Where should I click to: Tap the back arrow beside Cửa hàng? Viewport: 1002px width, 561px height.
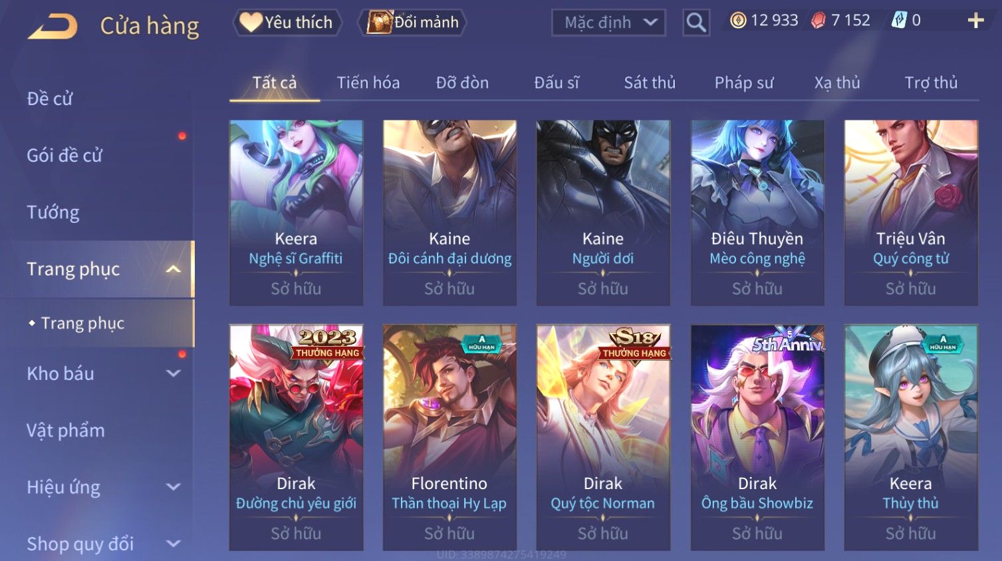click(x=53, y=27)
